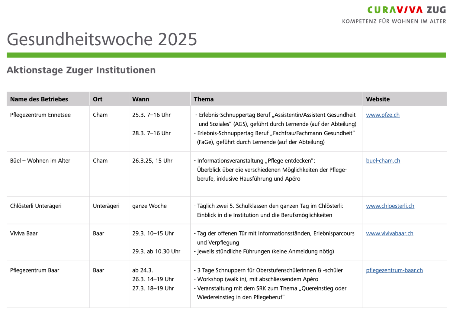The width and height of the screenshot is (453, 315).
Task: Click the Erlebnis-Schnuppertag 'Fachfrau/Fachmann Gesundheit' line
Action: pos(274,133)
